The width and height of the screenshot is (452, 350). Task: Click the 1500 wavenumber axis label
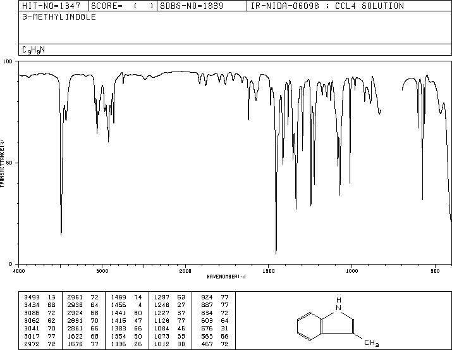269,271
